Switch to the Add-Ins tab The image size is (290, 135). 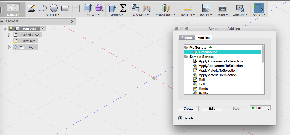click(x=204, y=38)
